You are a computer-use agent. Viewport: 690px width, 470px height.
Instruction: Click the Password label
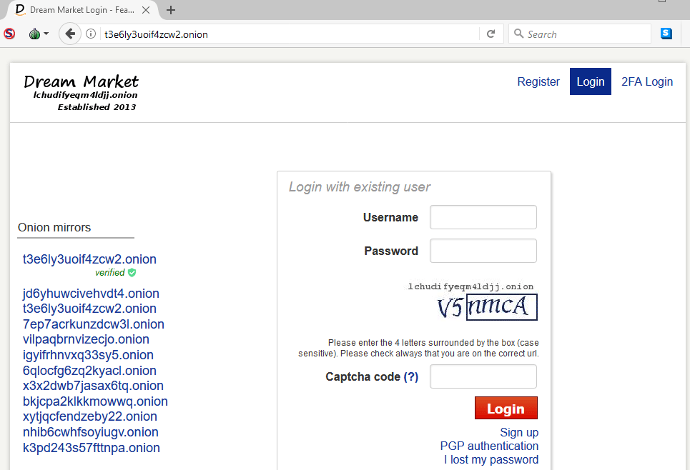point(391,251)
